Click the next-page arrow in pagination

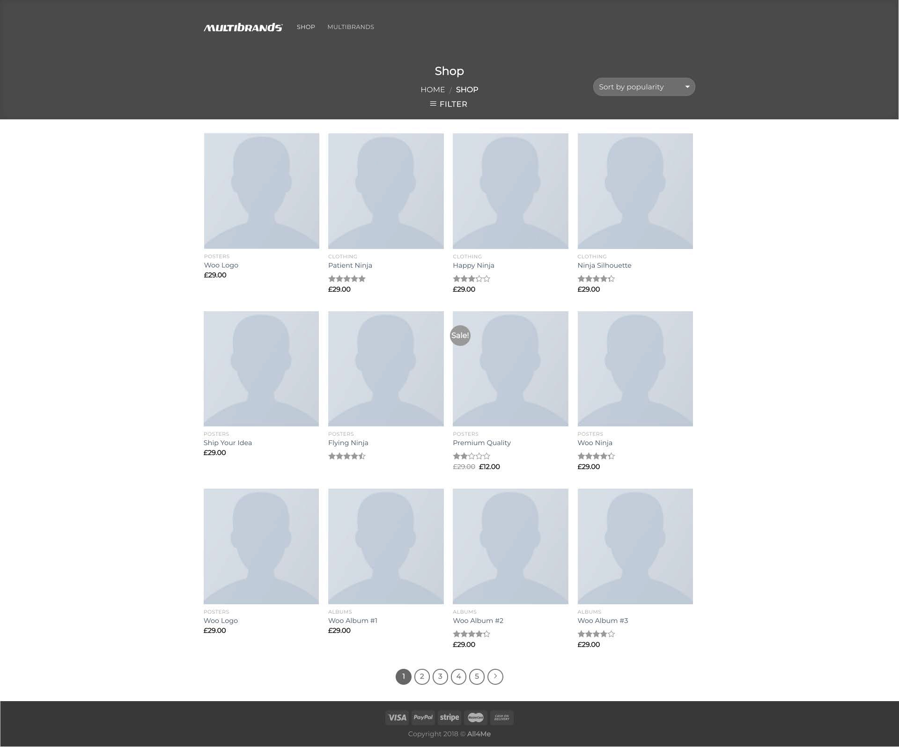(495, 676)
